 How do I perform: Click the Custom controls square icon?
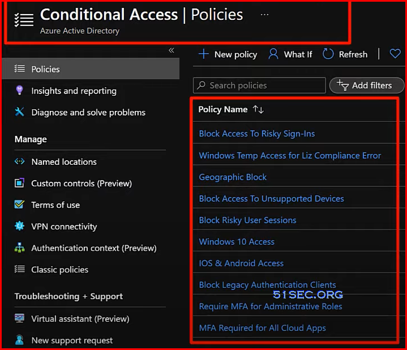19,183
